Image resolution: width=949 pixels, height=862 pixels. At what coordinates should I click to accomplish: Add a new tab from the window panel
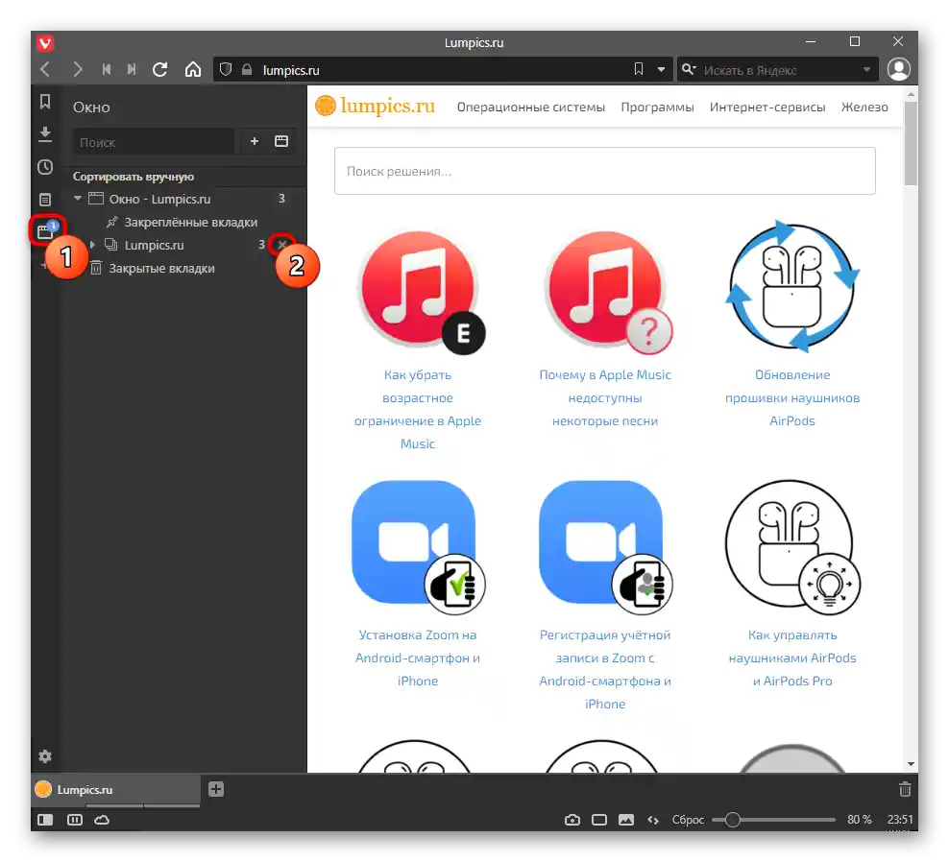point(255,141)
